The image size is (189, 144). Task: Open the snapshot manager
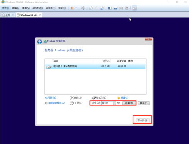(102, 8)
